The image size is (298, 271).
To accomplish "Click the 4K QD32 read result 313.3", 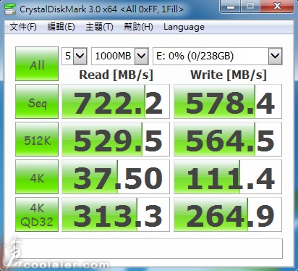I will (x=116, y=214).
